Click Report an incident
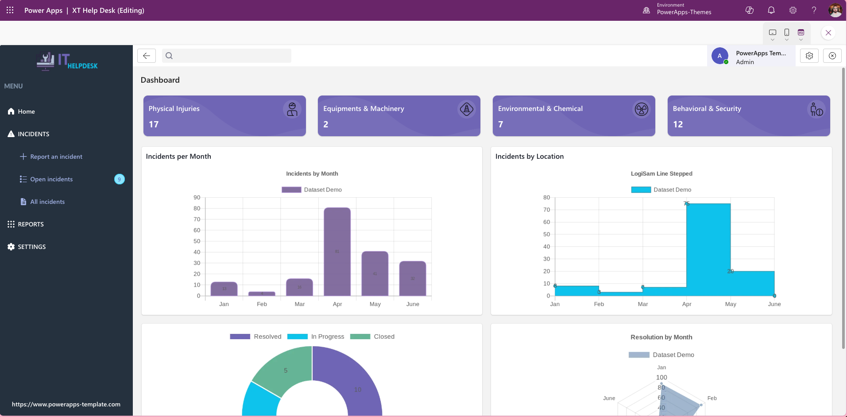The height and width of the screenshot is (417, 847). point(56,156)
